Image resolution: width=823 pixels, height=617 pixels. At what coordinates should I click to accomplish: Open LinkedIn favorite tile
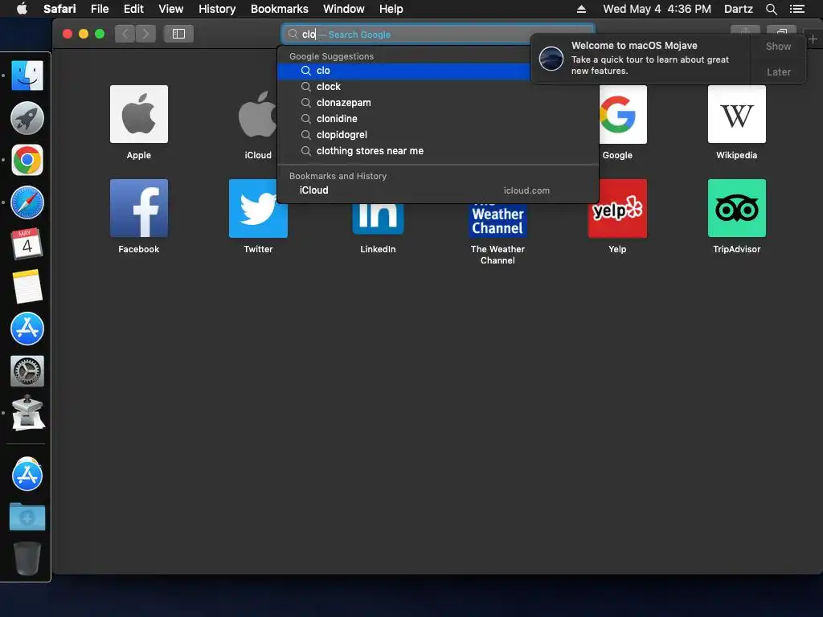click(x=378, y=219)
